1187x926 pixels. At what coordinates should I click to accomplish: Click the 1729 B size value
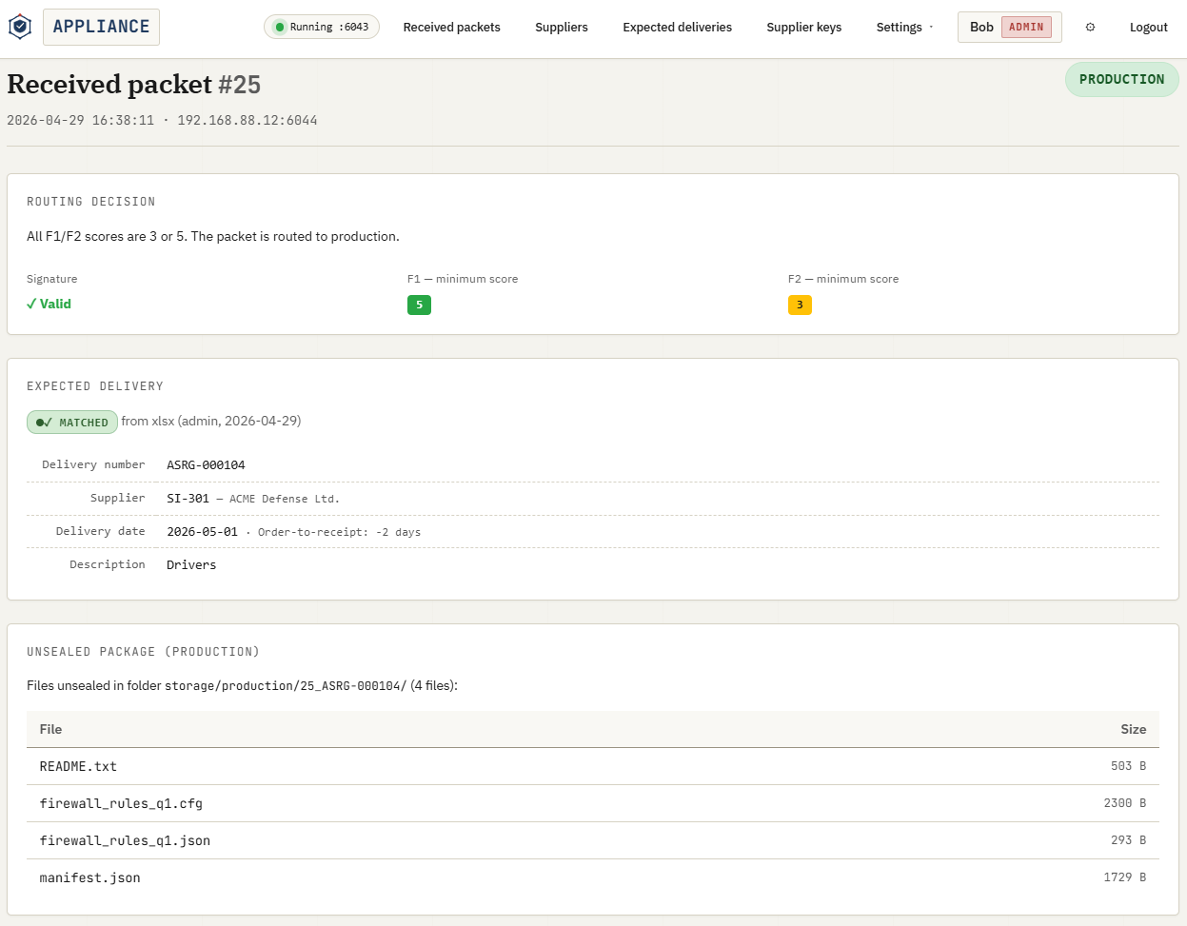1124,877
